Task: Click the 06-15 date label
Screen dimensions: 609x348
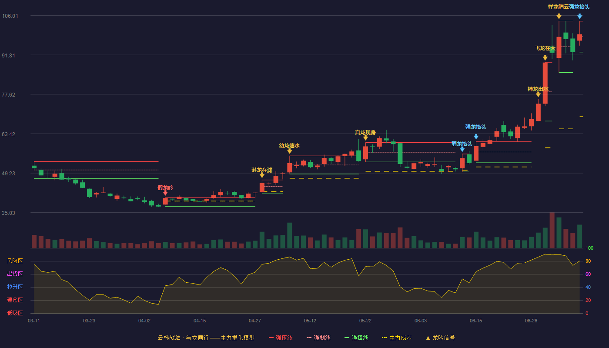Action: pos(476,321)
